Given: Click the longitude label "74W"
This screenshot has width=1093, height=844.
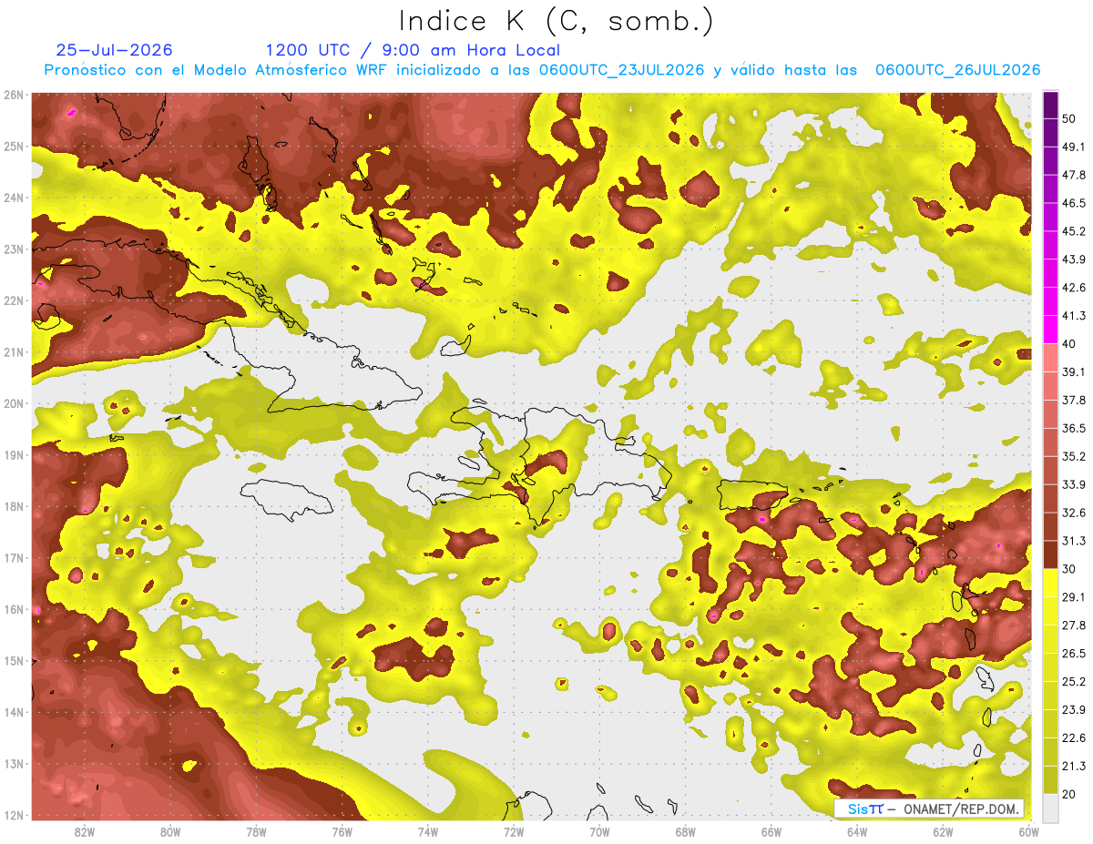Looking at the screenshot, I should 428,832.
